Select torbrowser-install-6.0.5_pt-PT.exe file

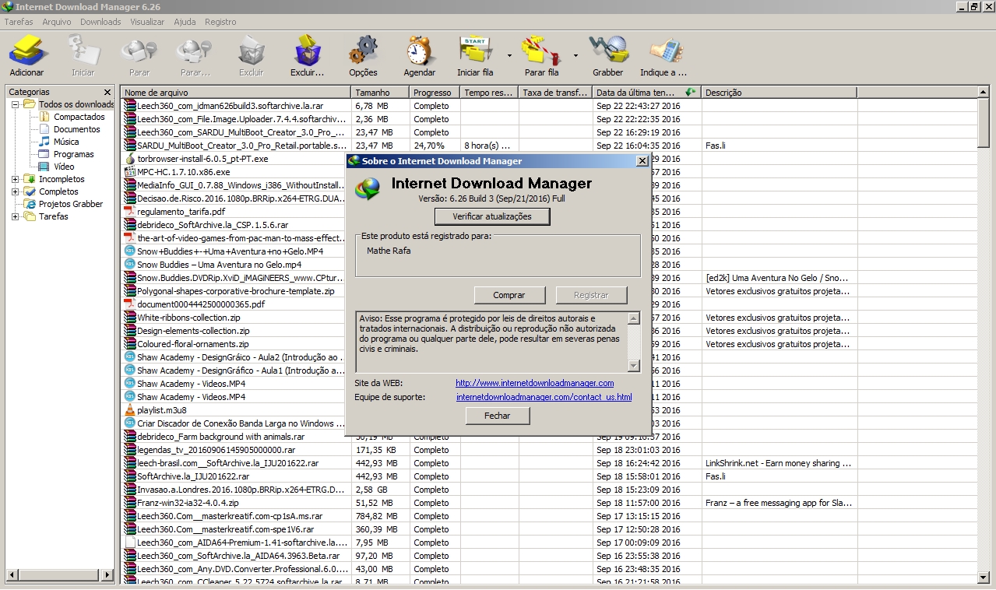click(202, 159)
